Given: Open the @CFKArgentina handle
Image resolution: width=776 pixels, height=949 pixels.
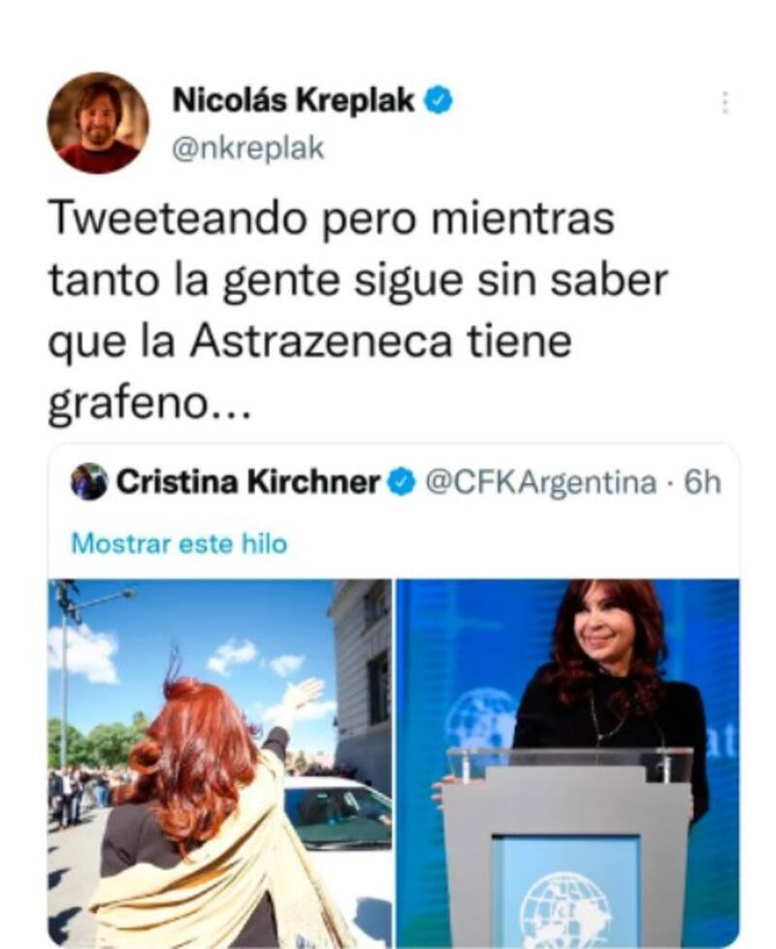Looking at the screenshot, I should (541, 483).
